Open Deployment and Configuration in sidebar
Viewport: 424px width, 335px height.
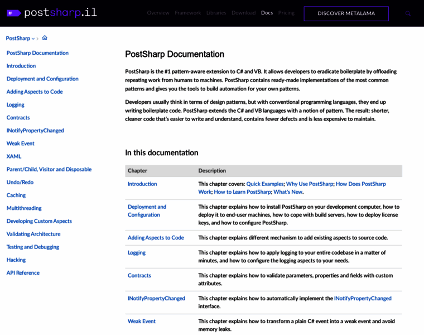tap(42, 79)
